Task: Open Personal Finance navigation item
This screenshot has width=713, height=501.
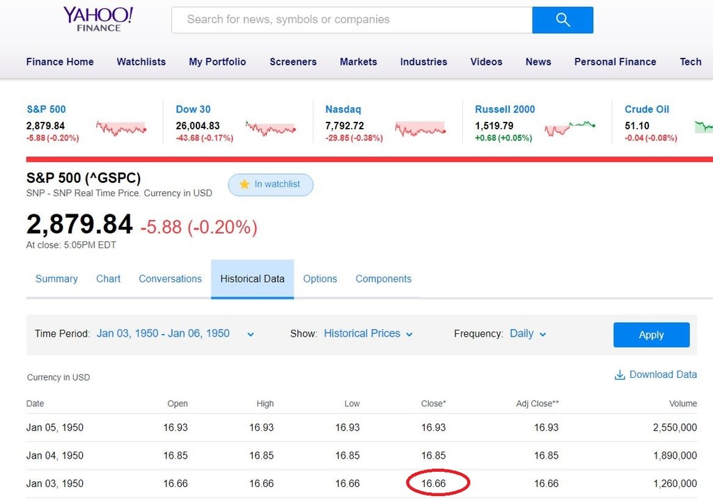Action: pyautogui.click(x=615, y=62)
